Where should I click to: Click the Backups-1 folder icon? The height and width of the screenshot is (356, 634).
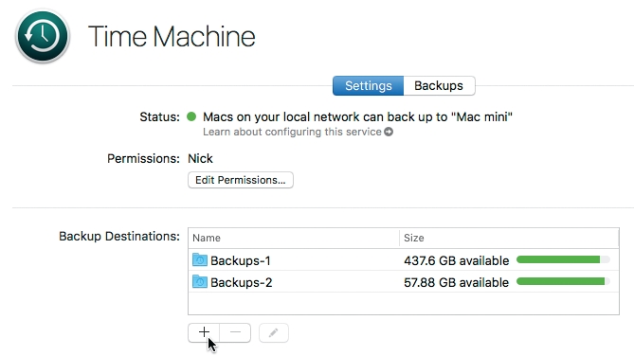[x=200, y=259]
